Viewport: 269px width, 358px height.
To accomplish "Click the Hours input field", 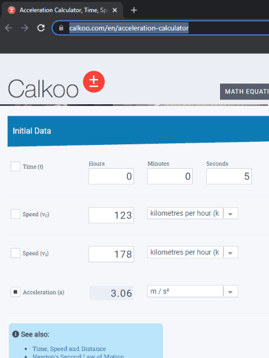I will tap(111, 176).
